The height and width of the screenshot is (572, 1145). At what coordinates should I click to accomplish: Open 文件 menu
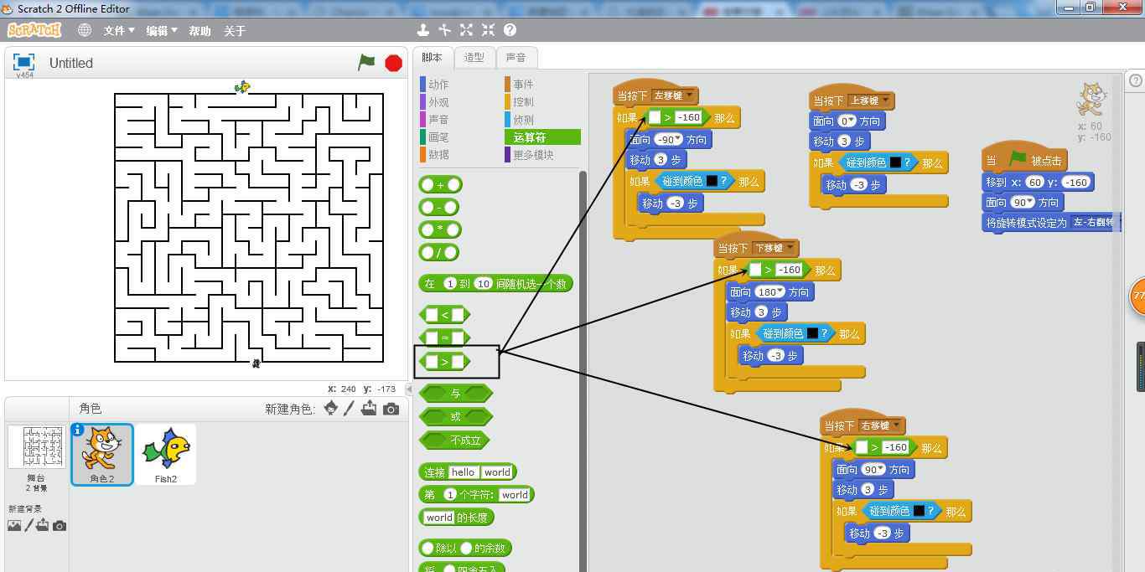tap(118, 30)
